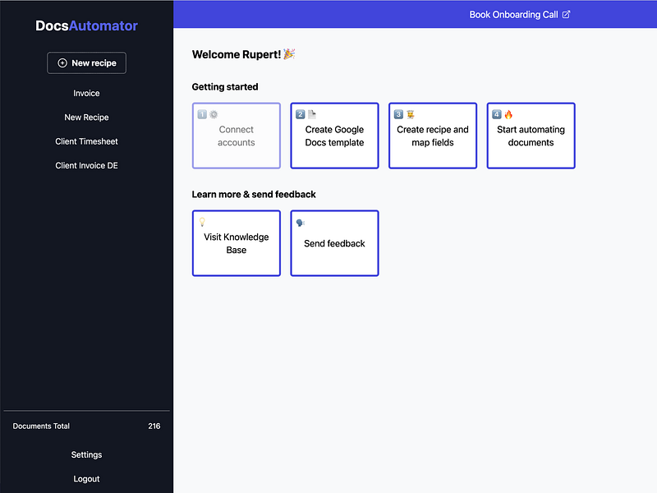Click the lightbulb icon on Knowledge Base card
This screenshot has height=493, width=657.
point(202,222)
